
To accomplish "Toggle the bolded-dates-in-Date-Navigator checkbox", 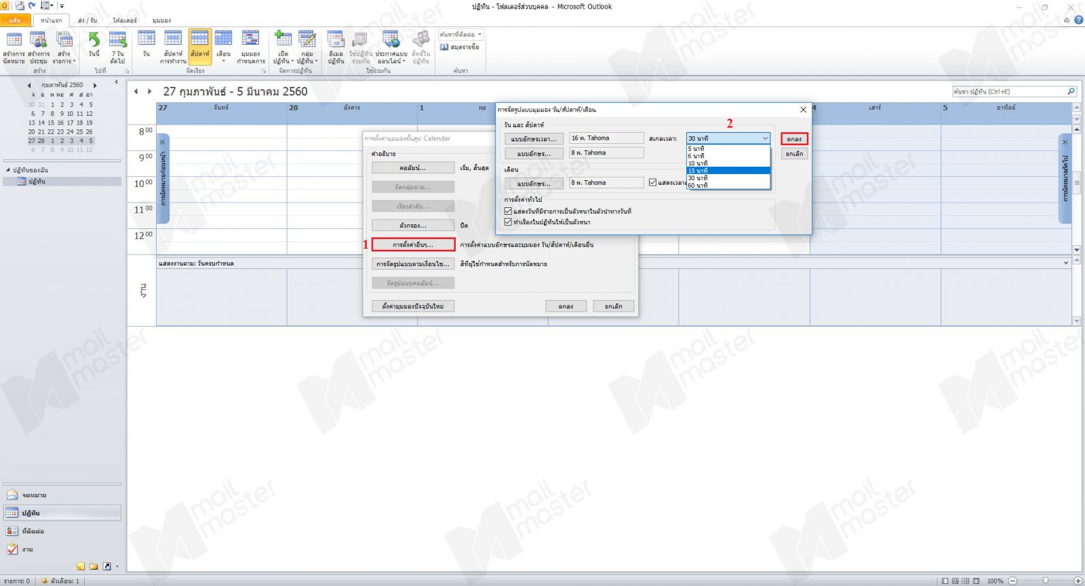I will click(508, 211).
